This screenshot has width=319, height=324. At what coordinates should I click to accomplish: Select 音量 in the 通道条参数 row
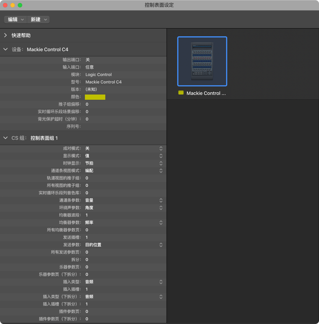(89, 200)
